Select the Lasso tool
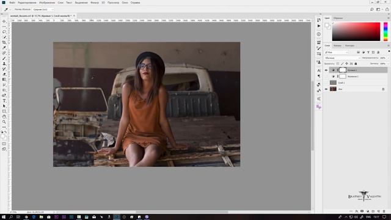Screen dimensions: 391x220 click(x=4, y=32)
